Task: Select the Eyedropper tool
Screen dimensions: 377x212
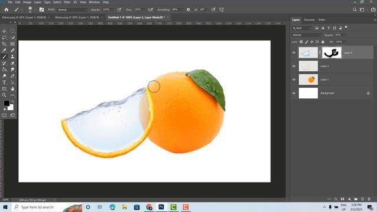Action: pyautogui.click(x=4, y=51)
